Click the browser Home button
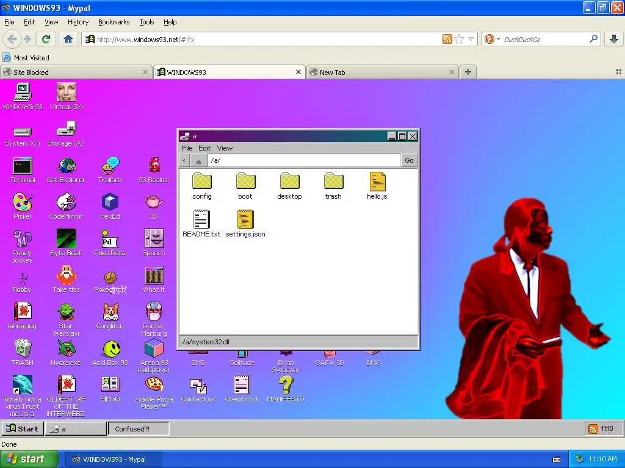 point(68,39)
